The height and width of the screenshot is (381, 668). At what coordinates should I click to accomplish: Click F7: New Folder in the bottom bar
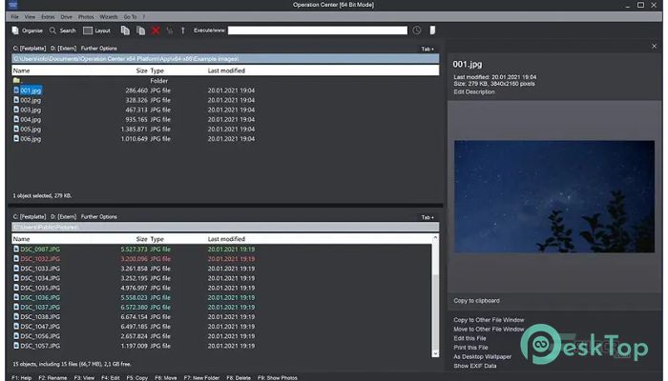[x=201, y=377]
